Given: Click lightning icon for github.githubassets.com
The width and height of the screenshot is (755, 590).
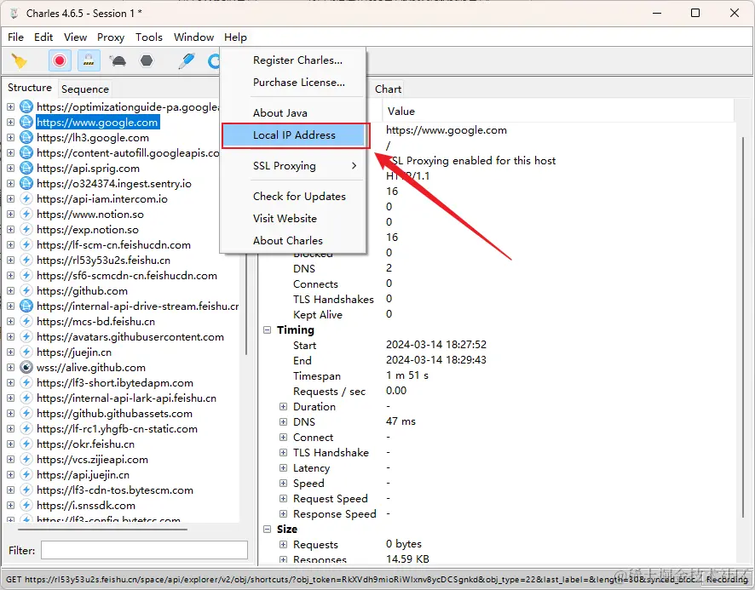Looking at the screenshot, I should pos(26,414).
